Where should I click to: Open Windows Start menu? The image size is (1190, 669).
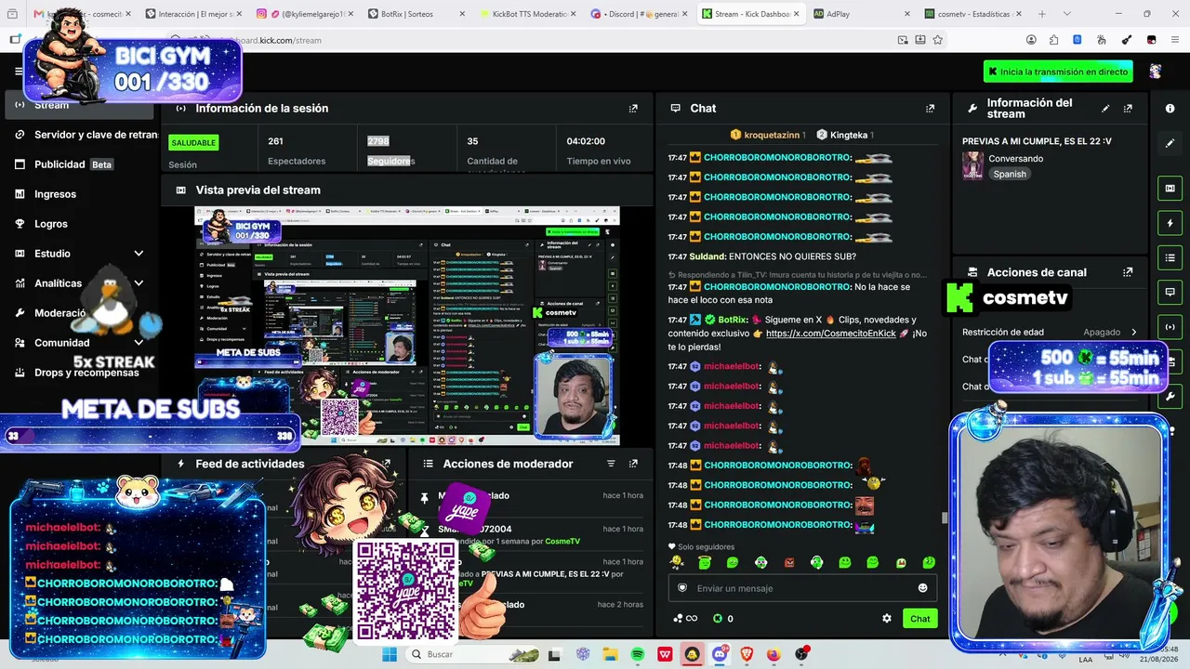tap(390, 654)
